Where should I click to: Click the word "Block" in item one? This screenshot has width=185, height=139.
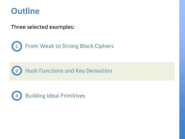coord(87,46)
